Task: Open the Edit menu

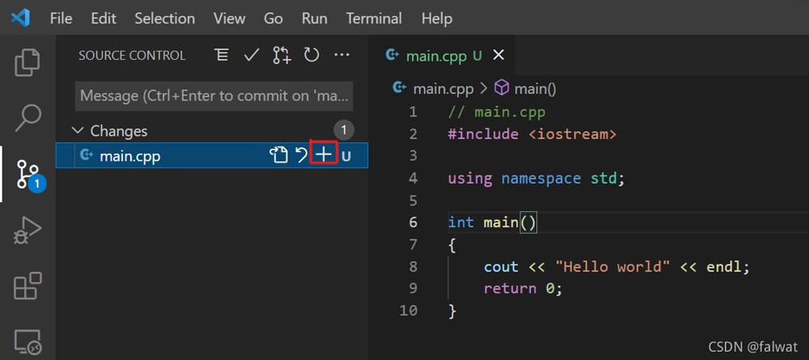Action: click(104, 19)
